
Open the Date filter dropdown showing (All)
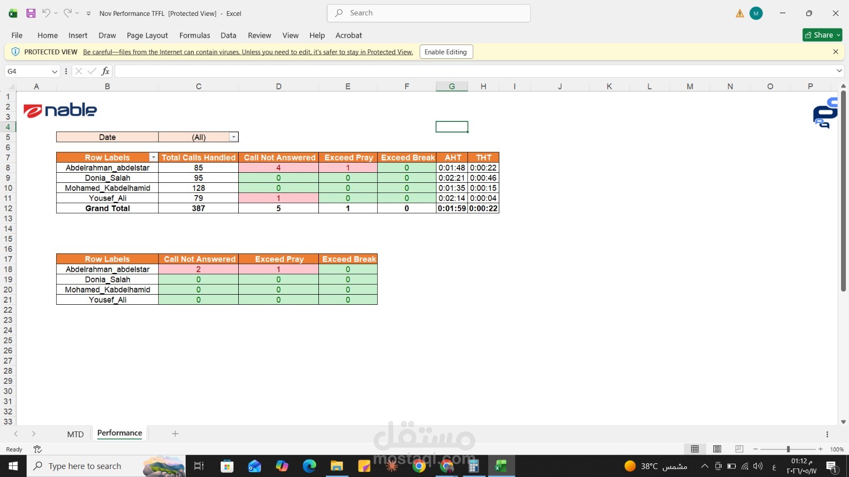233,137
